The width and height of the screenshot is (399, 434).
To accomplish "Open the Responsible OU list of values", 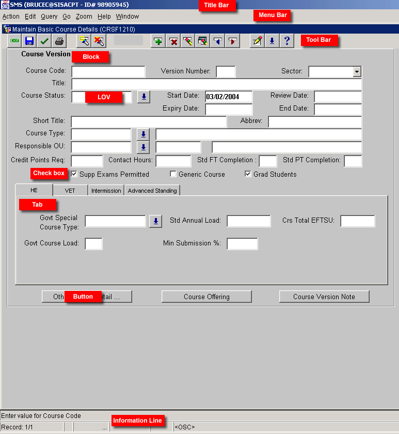I will (x=143, y=147).
